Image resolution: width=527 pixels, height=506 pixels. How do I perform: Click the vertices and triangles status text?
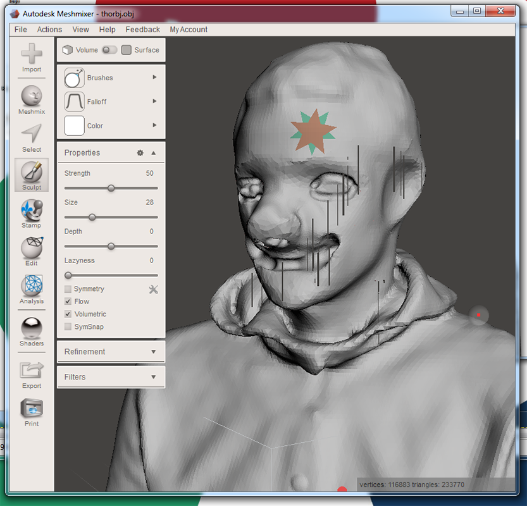(412, 485)
